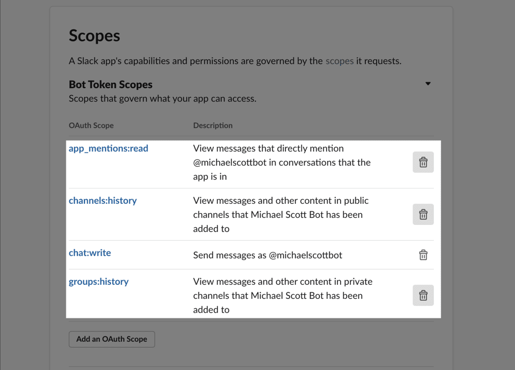515x370 pixels.
Task: Collapse the Bot Token Scopes section
Action: [428, 84]
